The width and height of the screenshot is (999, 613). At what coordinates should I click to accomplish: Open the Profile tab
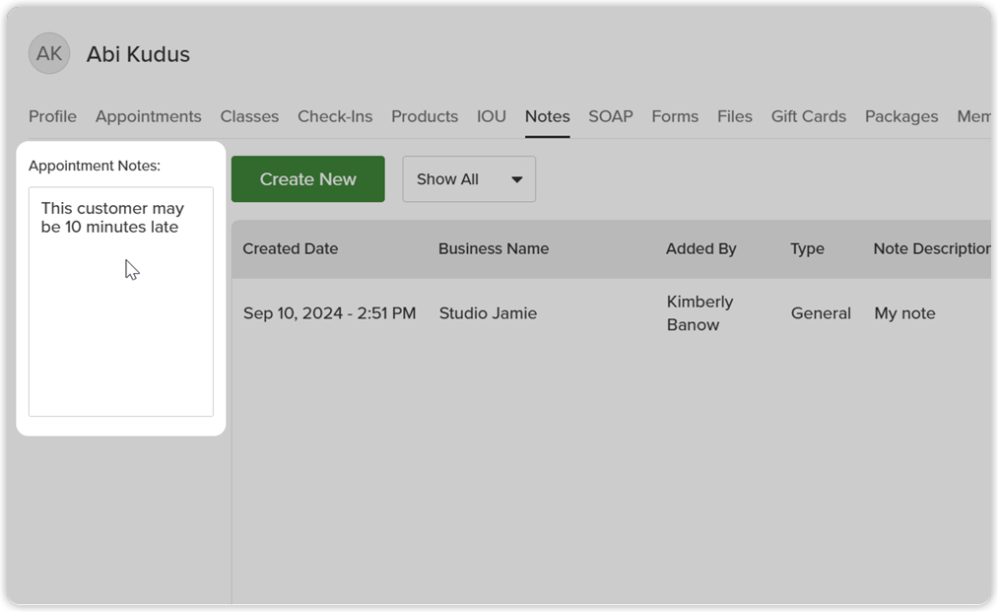52,116
